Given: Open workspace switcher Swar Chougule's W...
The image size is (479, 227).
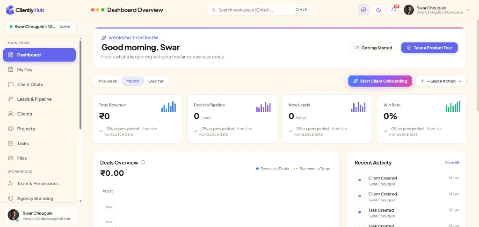Looking at the screenshot, I should click(x=41, y=27).
